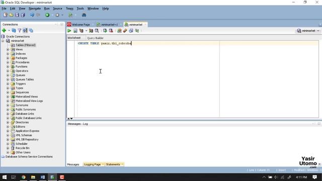This screenshot has width=322, height=181.
Task: Expand the Procedures tree node
Action: coord(8,62)
